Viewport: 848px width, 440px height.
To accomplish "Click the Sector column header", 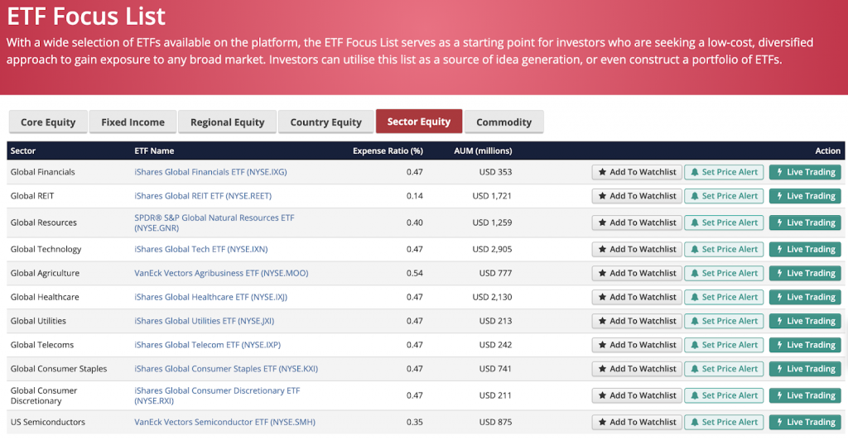I will click(x=22, y=151).
